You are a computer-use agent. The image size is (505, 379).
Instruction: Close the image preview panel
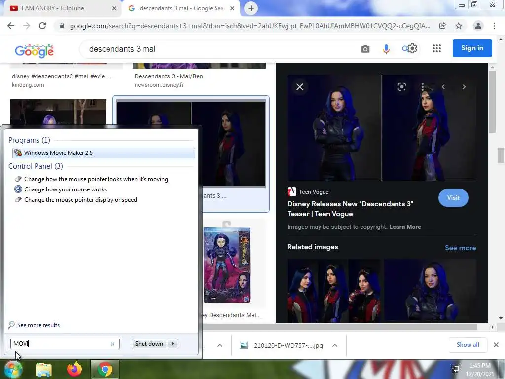(300, 87)
